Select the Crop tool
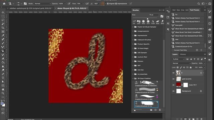This screenshot has height=120, width=214. tap(3, 28)
